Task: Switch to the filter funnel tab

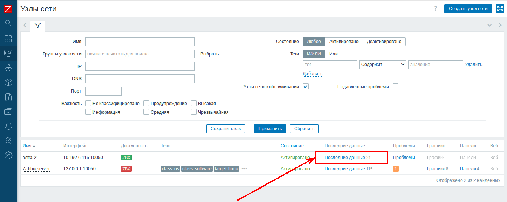Action: pyautogui.click(x=38, y=26)
